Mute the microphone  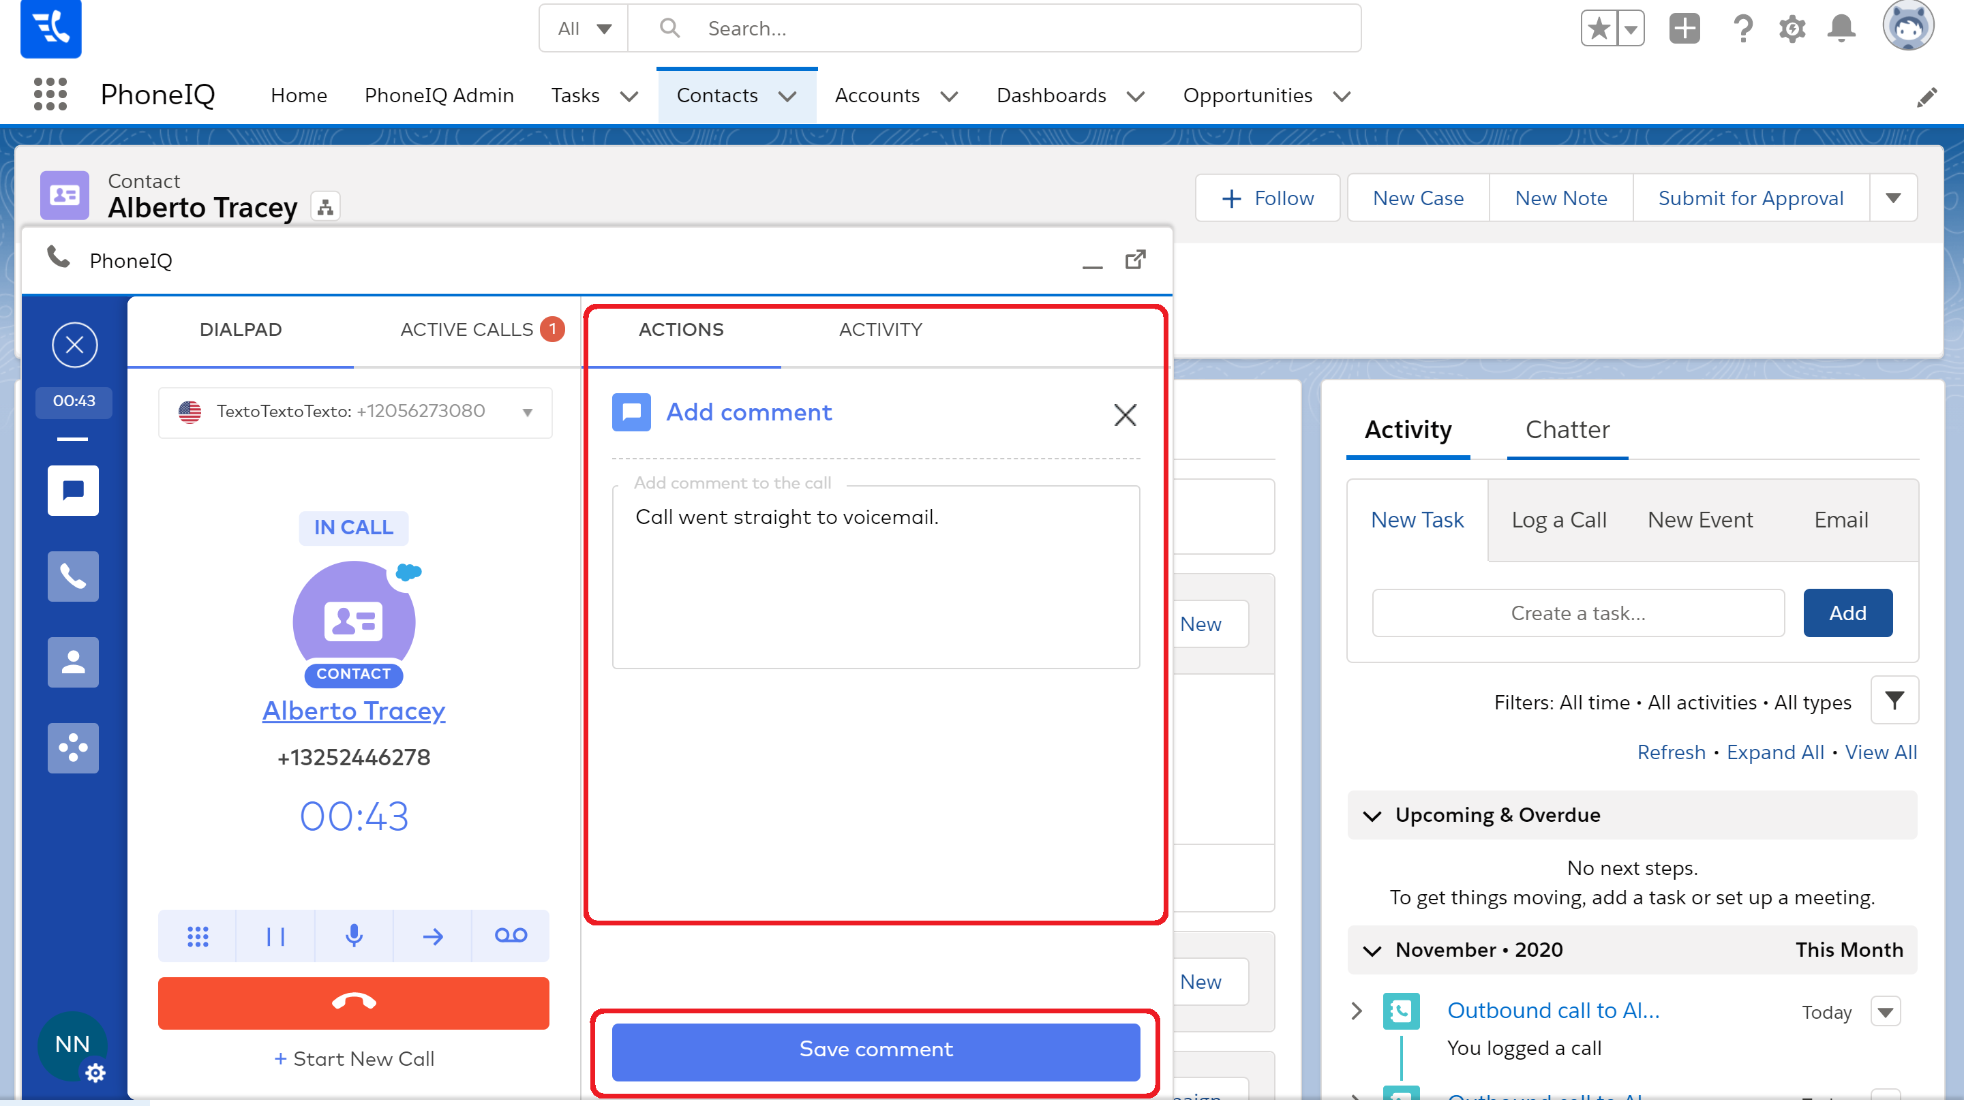click(x=354, y=937)
